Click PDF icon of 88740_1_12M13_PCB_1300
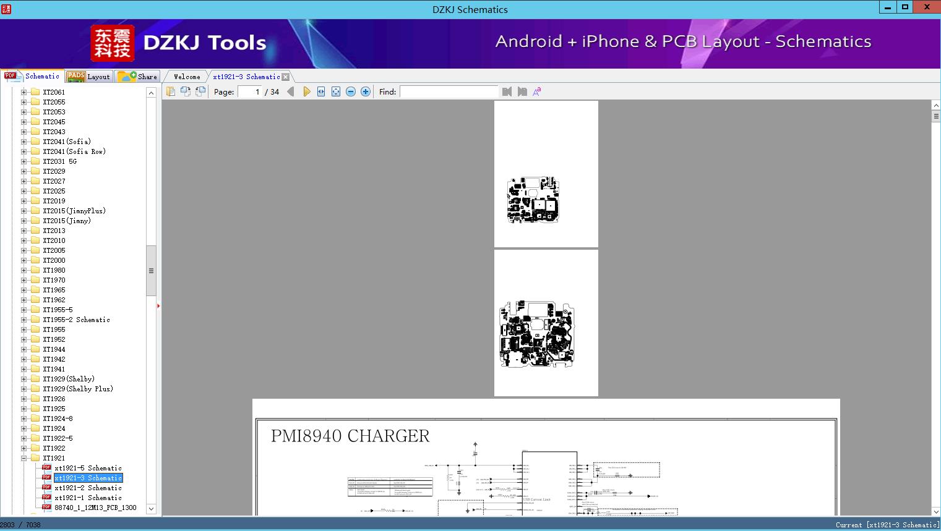Image resolution: width=941 pixels, height=531 pixels. click(x=46, y=508)
